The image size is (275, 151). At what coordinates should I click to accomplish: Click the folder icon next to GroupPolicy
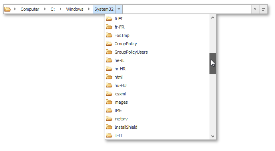(109, 43)
